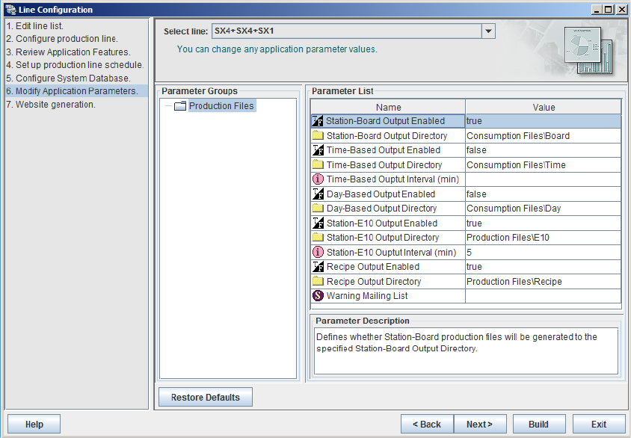Maximize the Line Configuration window
The height and width of the screenshot is (438, 631).
pos(609,10)
